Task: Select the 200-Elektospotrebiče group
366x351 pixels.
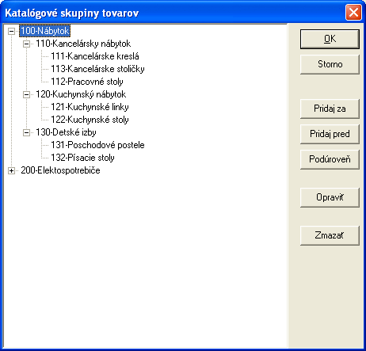Action: pos(60,170)
